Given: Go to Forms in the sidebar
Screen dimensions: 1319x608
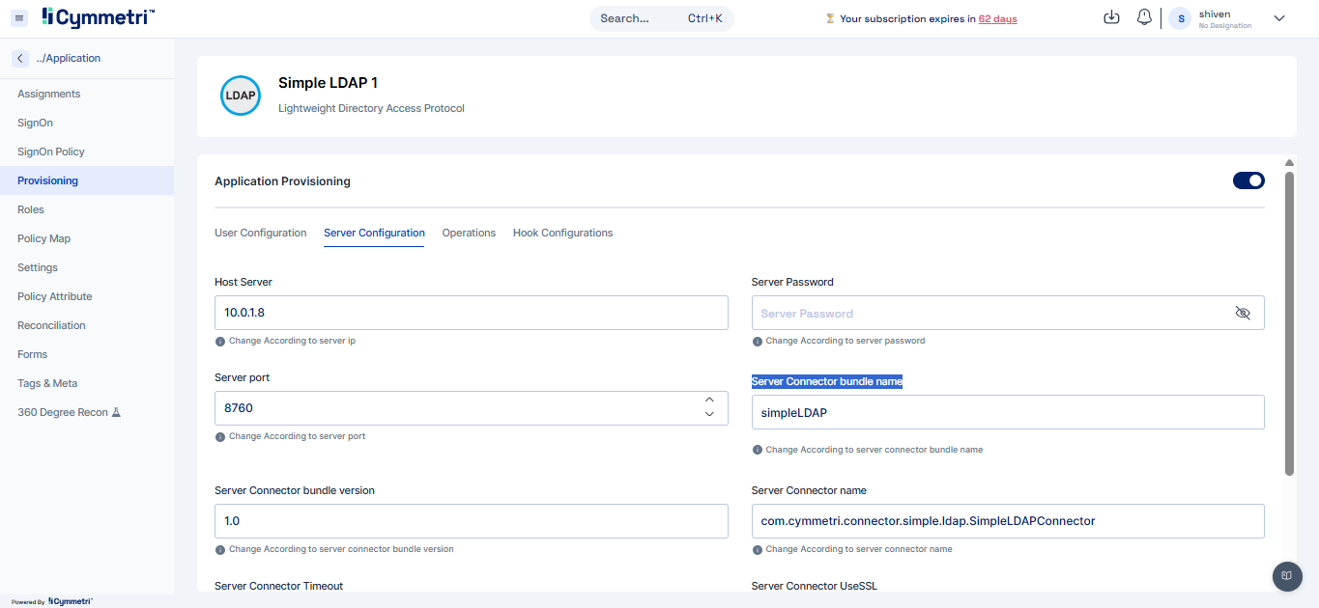Looking at the screenshot, I should [x=87, y=354].
